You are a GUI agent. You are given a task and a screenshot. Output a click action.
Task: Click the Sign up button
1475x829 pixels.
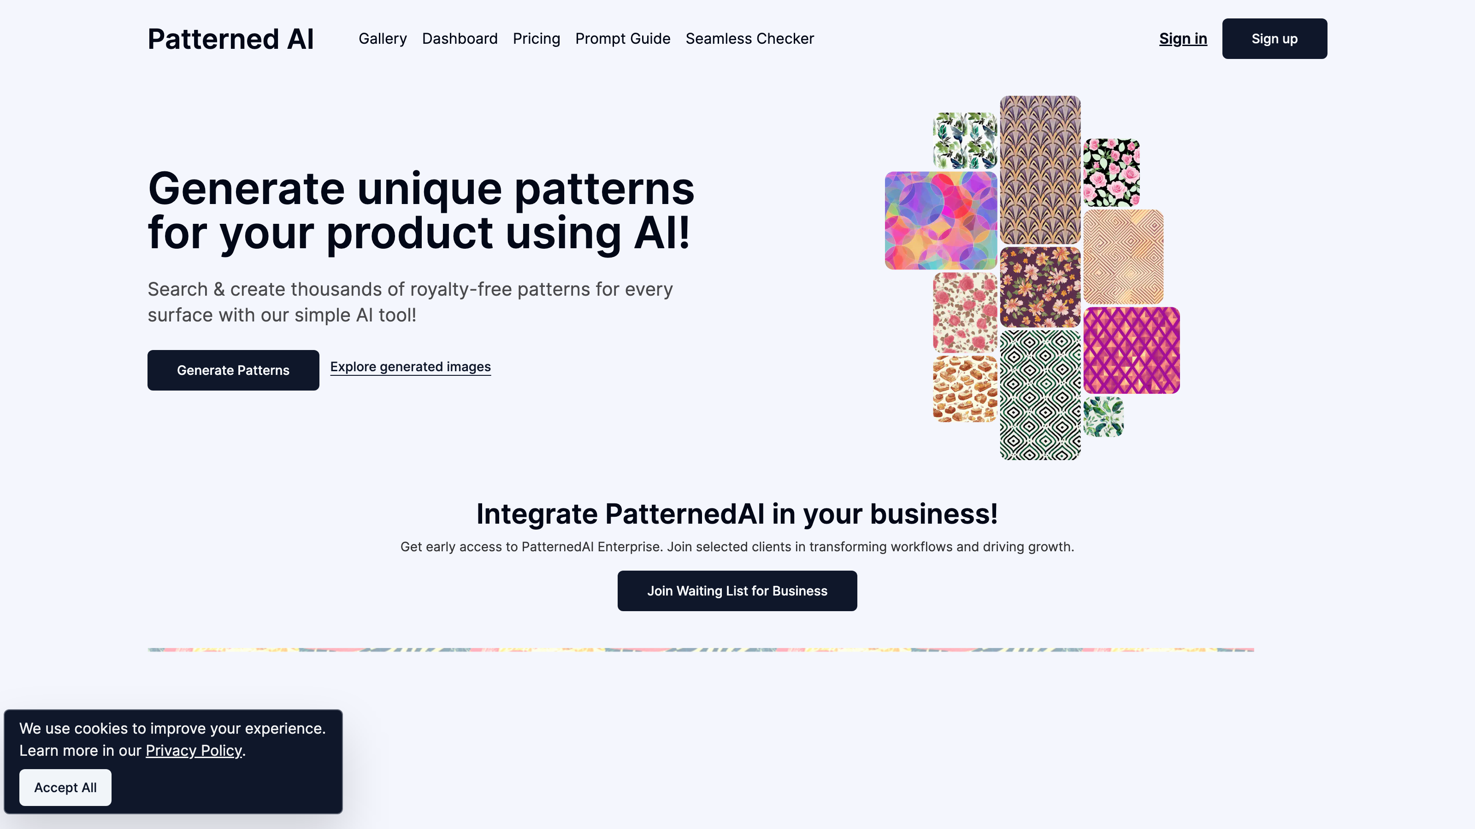click(x=1274, y=39)
